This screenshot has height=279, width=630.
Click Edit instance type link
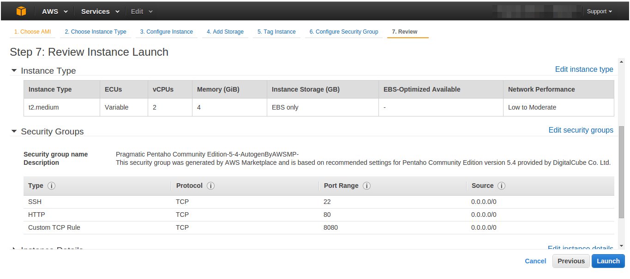coord(584,69)
